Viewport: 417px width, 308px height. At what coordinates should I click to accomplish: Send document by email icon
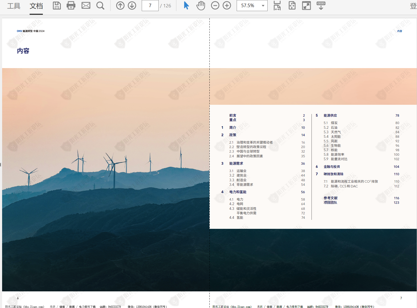[x=86, y=6]
